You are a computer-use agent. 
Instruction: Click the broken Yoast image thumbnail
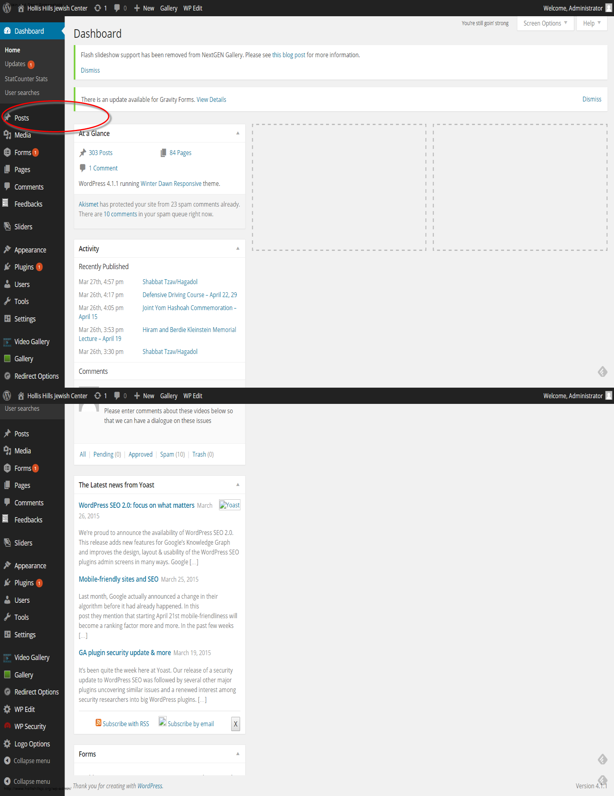point(230,505)
